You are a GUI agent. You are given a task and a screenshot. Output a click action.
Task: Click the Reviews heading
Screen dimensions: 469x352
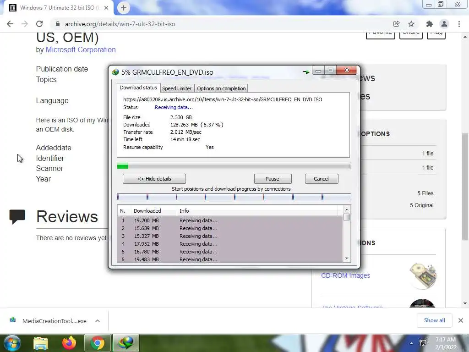pos(67,216)
